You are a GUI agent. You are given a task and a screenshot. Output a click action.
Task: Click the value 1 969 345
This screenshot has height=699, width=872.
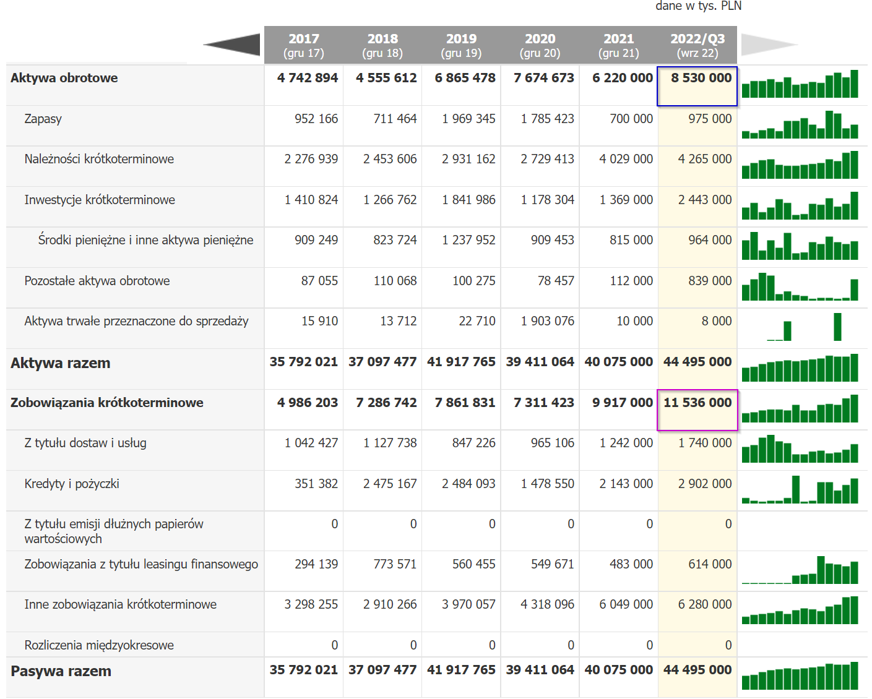pos(468,119)
